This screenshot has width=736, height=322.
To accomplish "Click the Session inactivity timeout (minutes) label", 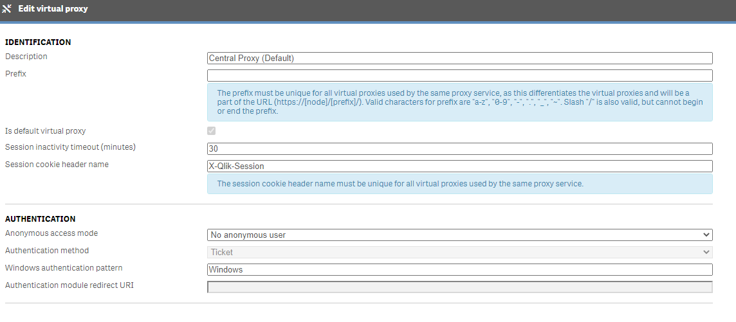I will coord(70,147).
